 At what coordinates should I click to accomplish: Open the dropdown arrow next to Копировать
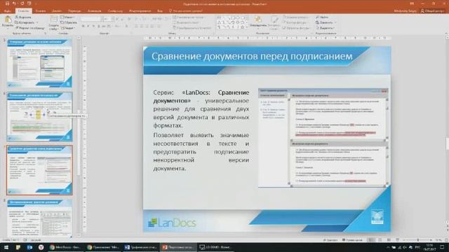pos(36,22)
